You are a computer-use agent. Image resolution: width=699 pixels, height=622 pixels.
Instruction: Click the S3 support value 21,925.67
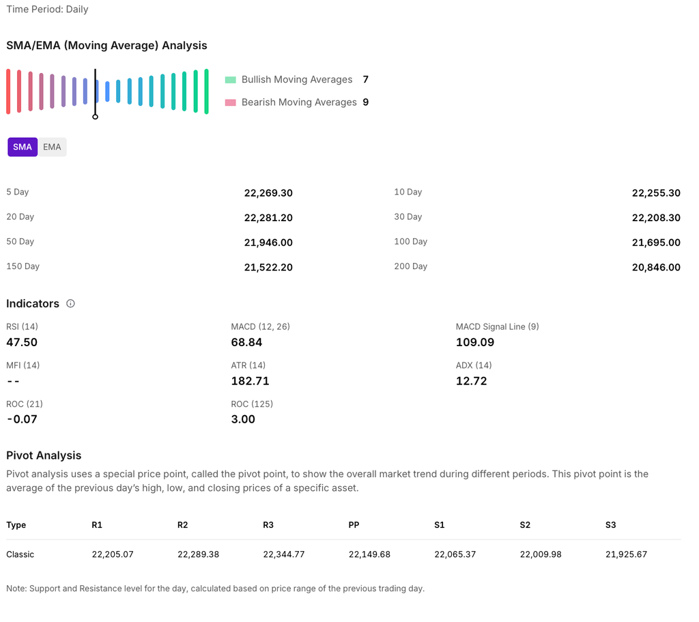pyautogui.click(x=626, y=554)
